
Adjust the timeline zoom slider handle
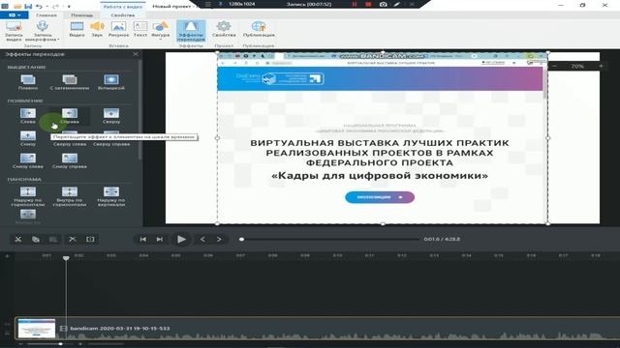tap(60, 344)
